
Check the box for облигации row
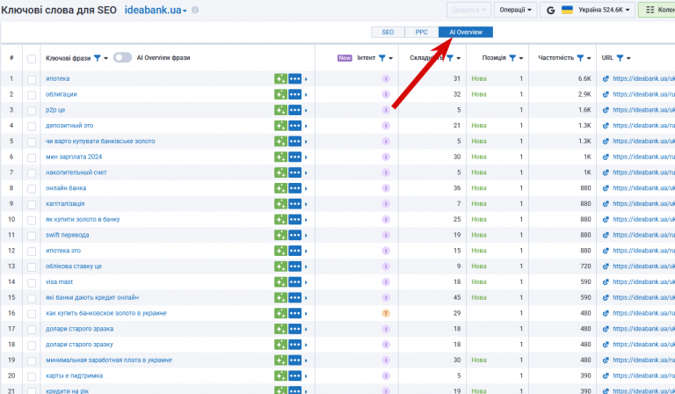32,95
